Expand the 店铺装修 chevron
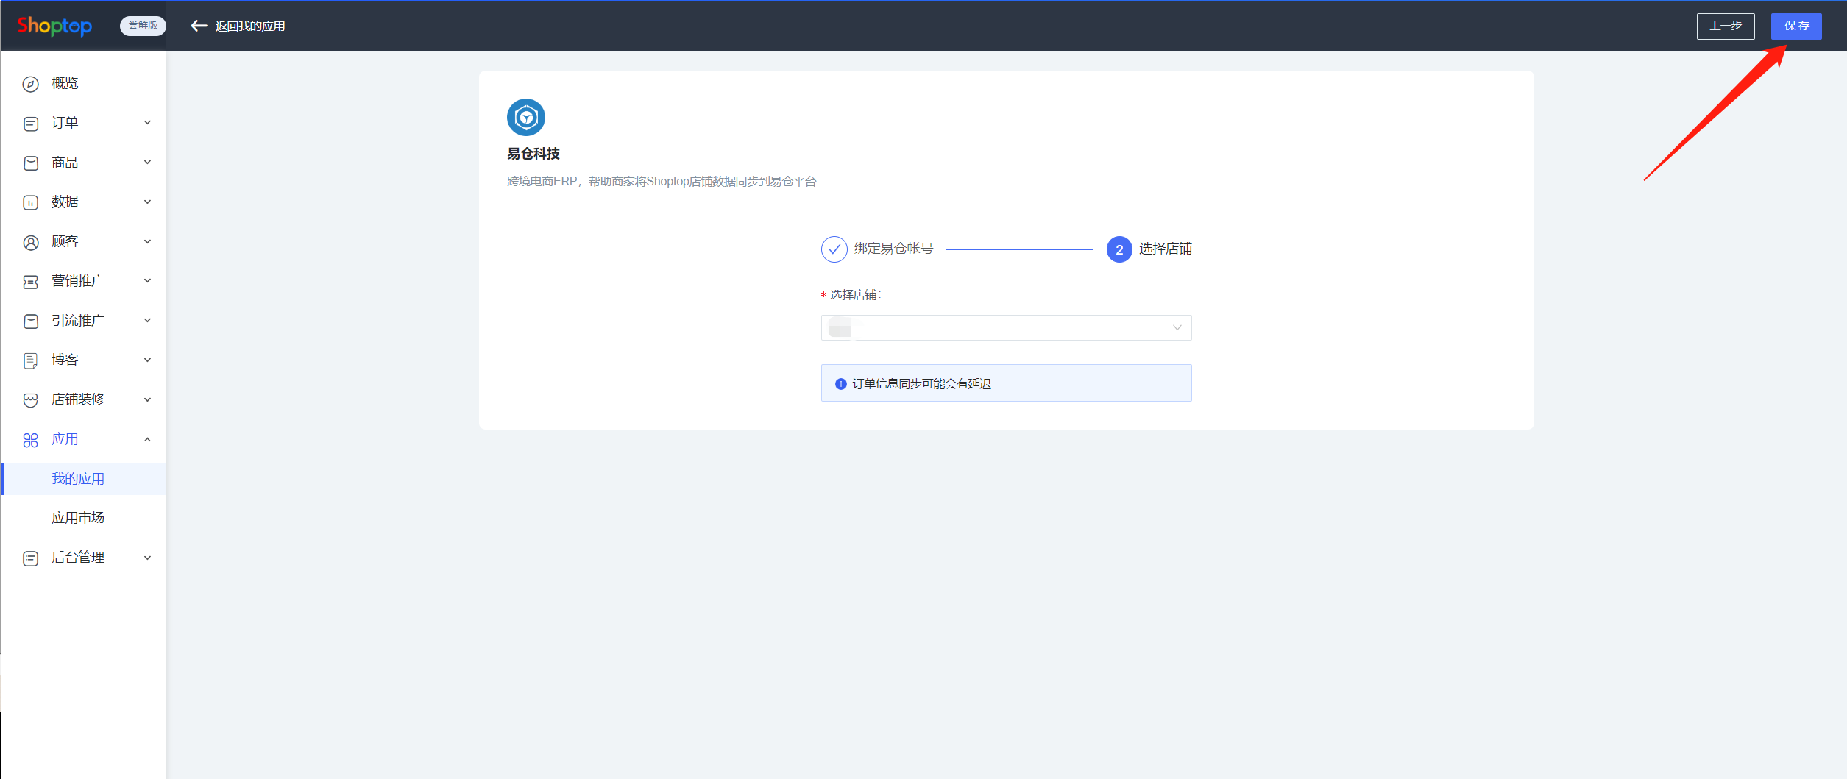 [x=147, y=399]
